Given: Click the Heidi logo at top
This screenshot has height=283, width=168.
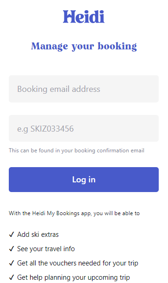Looking at the screenshot, I should [84, 17].
